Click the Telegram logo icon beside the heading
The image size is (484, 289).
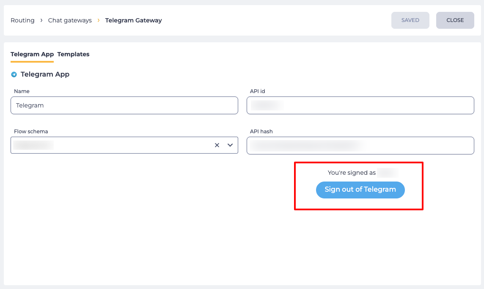(x=14, y=74)
